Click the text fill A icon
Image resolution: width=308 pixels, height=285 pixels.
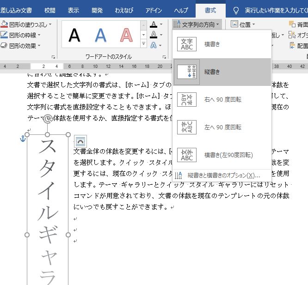(x=154, y=24)
